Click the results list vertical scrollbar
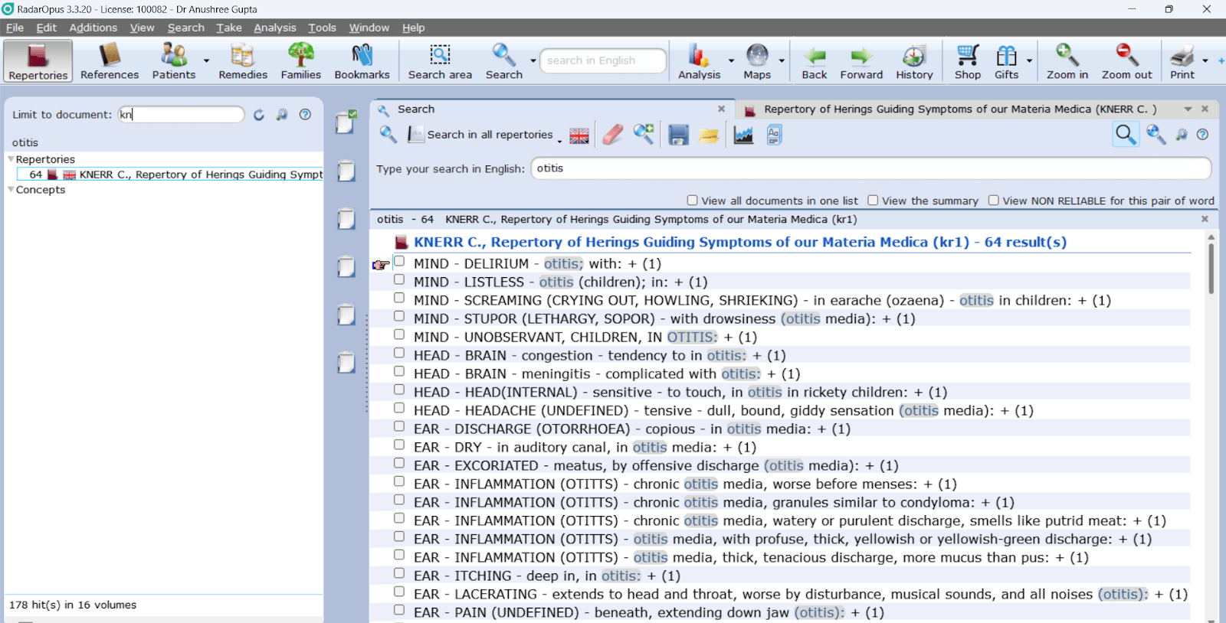 [1211, 268]
